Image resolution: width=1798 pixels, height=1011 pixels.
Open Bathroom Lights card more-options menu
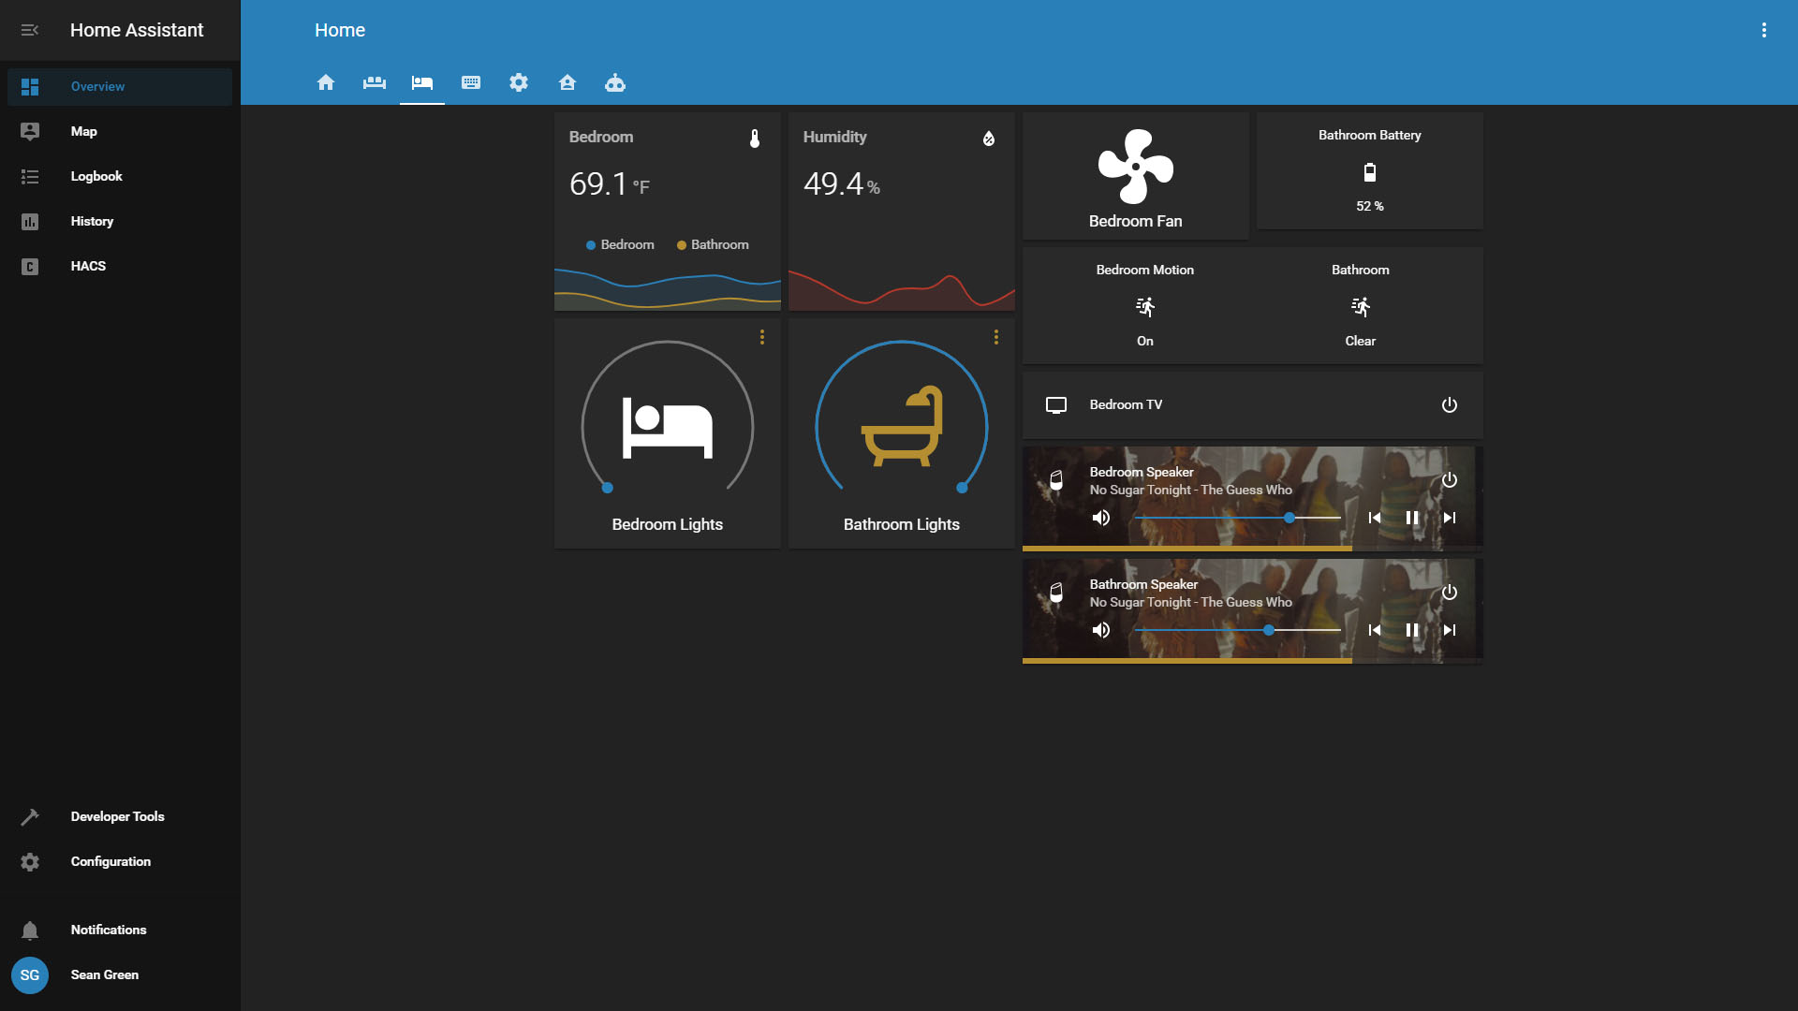(996, 337)
